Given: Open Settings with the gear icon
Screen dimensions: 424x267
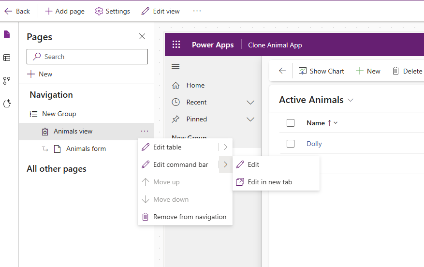Looking at the screenshot, I should (x=113, y=11).
